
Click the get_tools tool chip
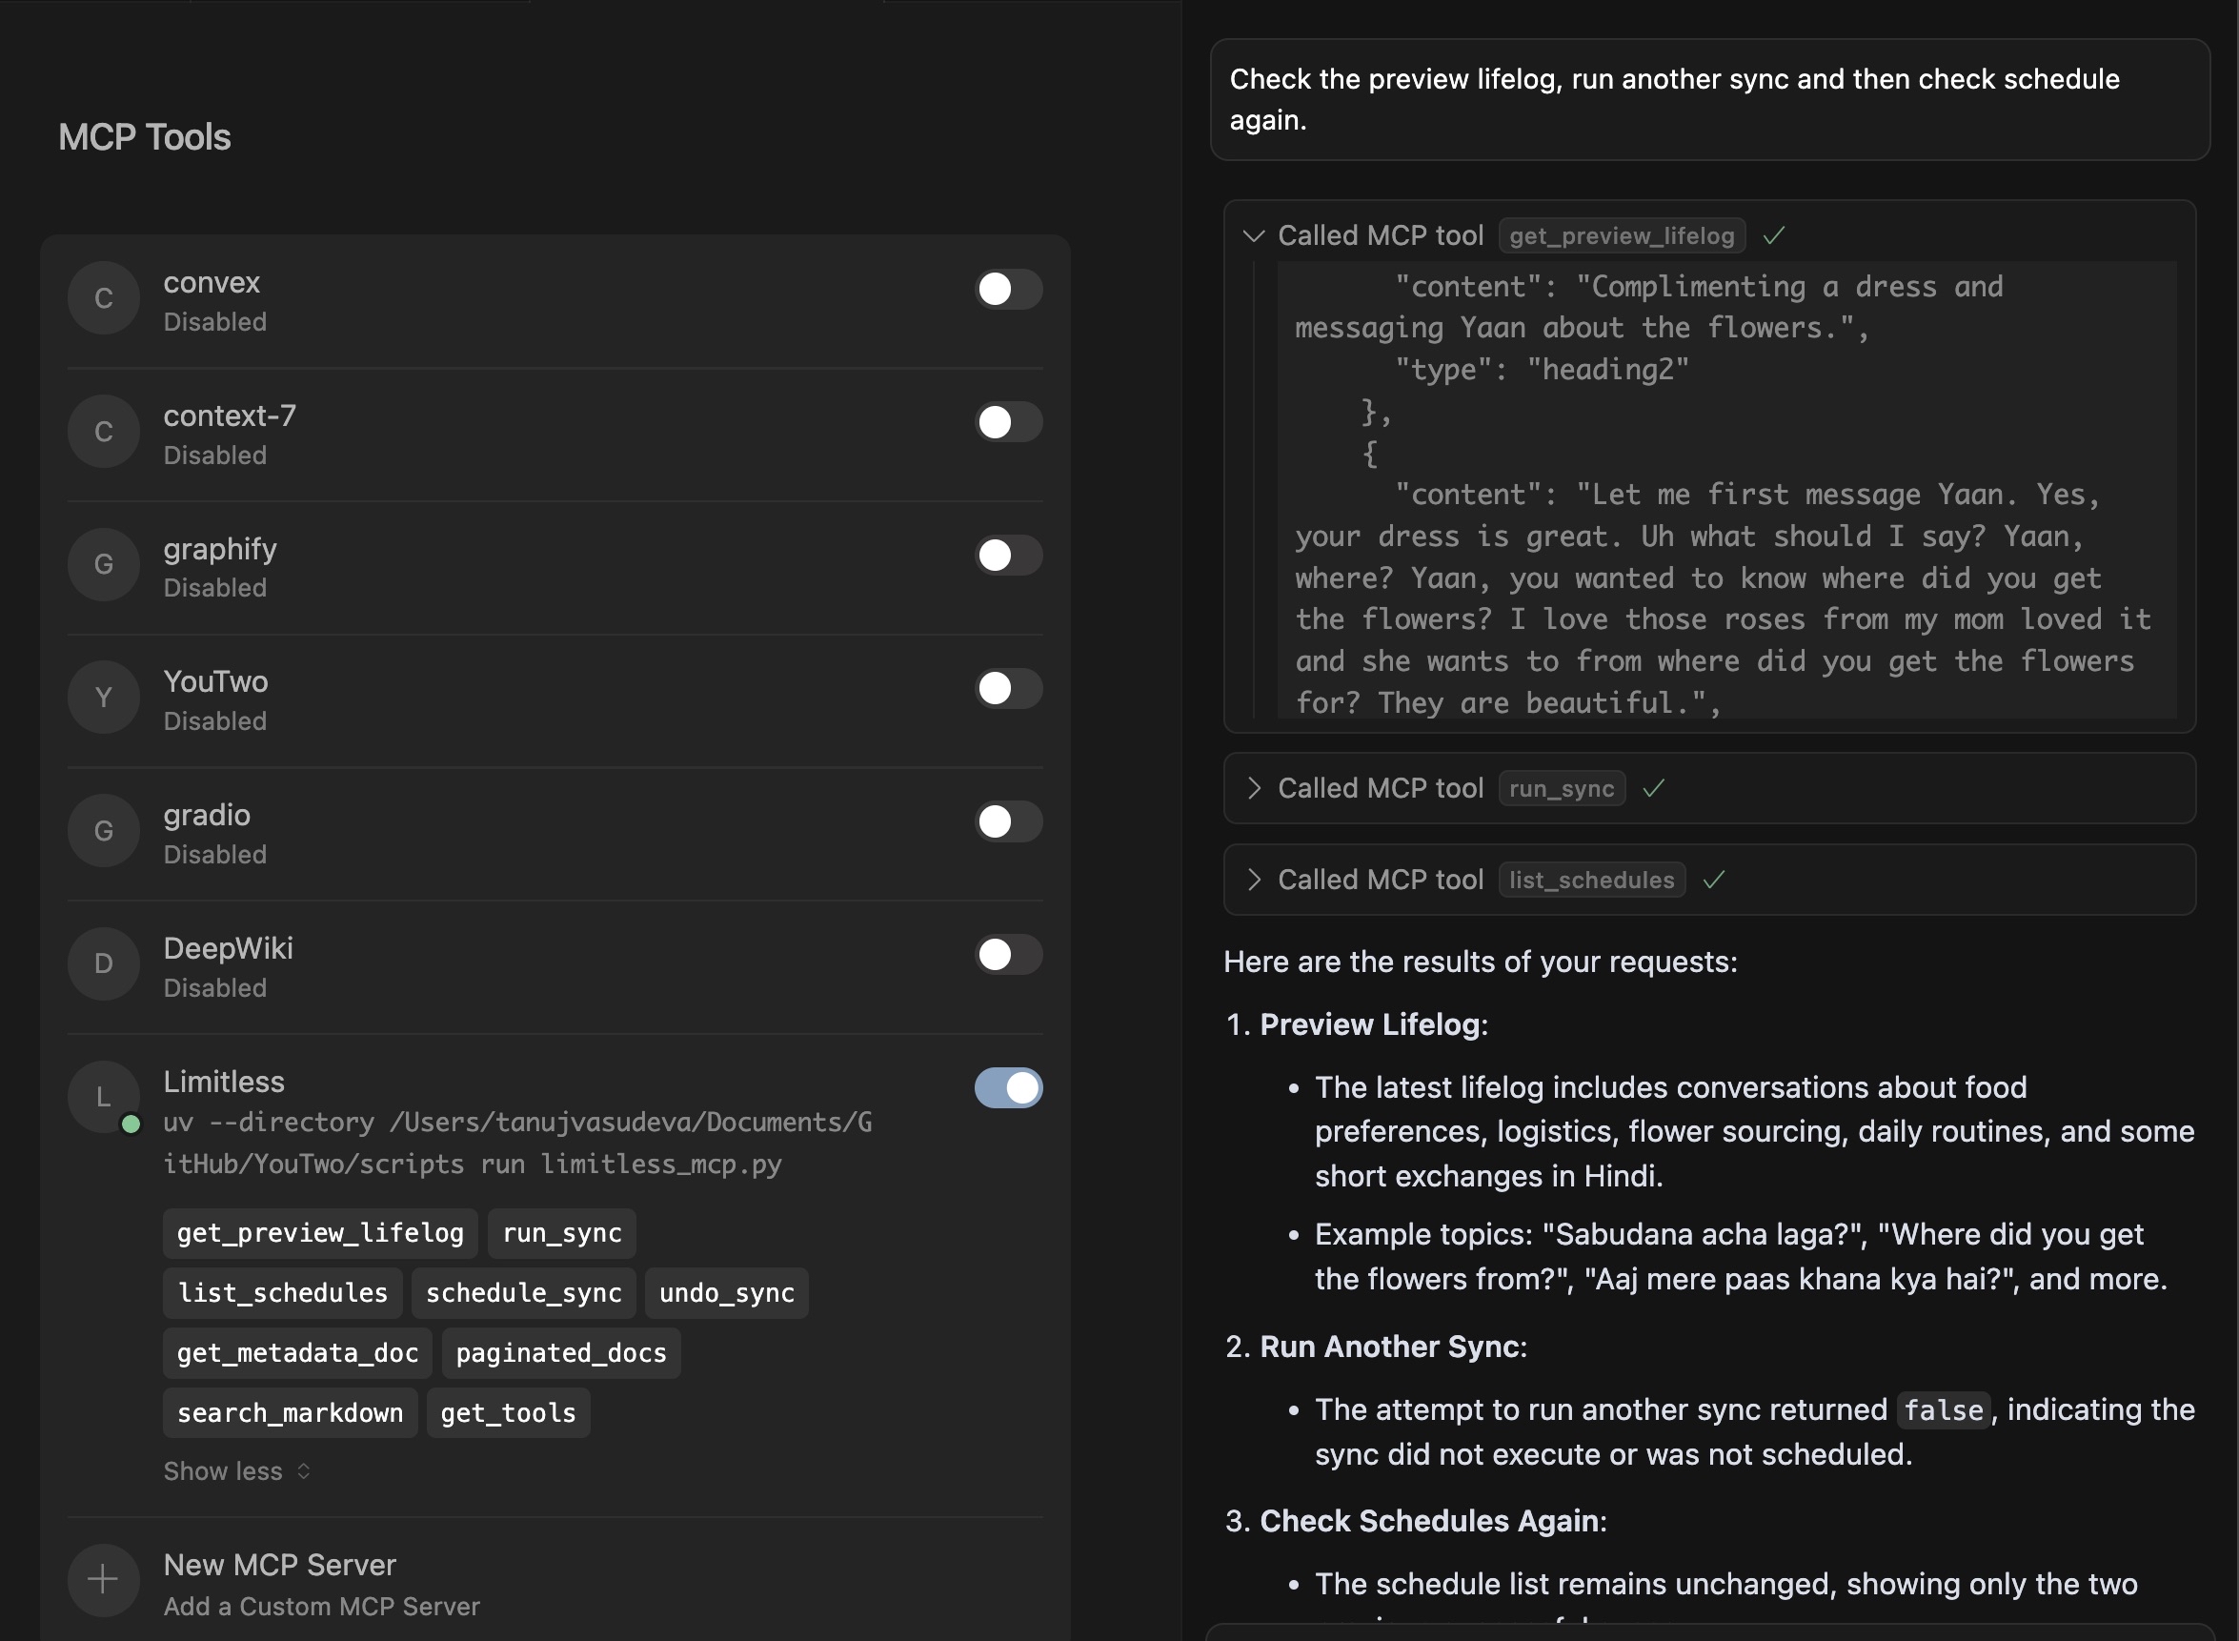click(509, 1412)
